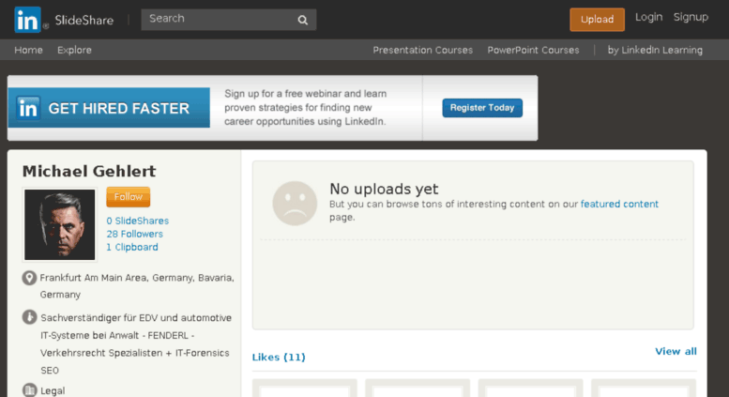Image resolution: width=729 pixels, height=397 pixels.
Task: Open Presentation Courses menu item
Action: (x=422, y=50)
